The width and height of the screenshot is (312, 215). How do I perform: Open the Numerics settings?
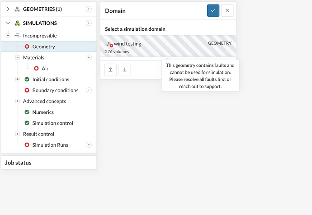pyautogui.click(x=43, y=112)
